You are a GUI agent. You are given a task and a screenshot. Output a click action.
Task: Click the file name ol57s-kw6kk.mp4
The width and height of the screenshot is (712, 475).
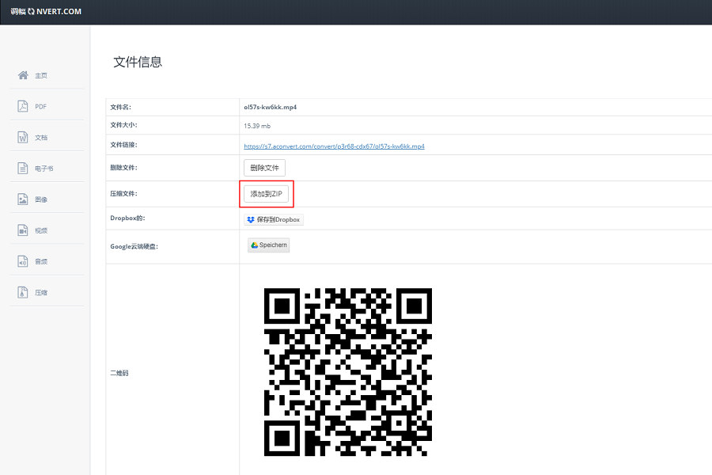click(x=271, y=108)
